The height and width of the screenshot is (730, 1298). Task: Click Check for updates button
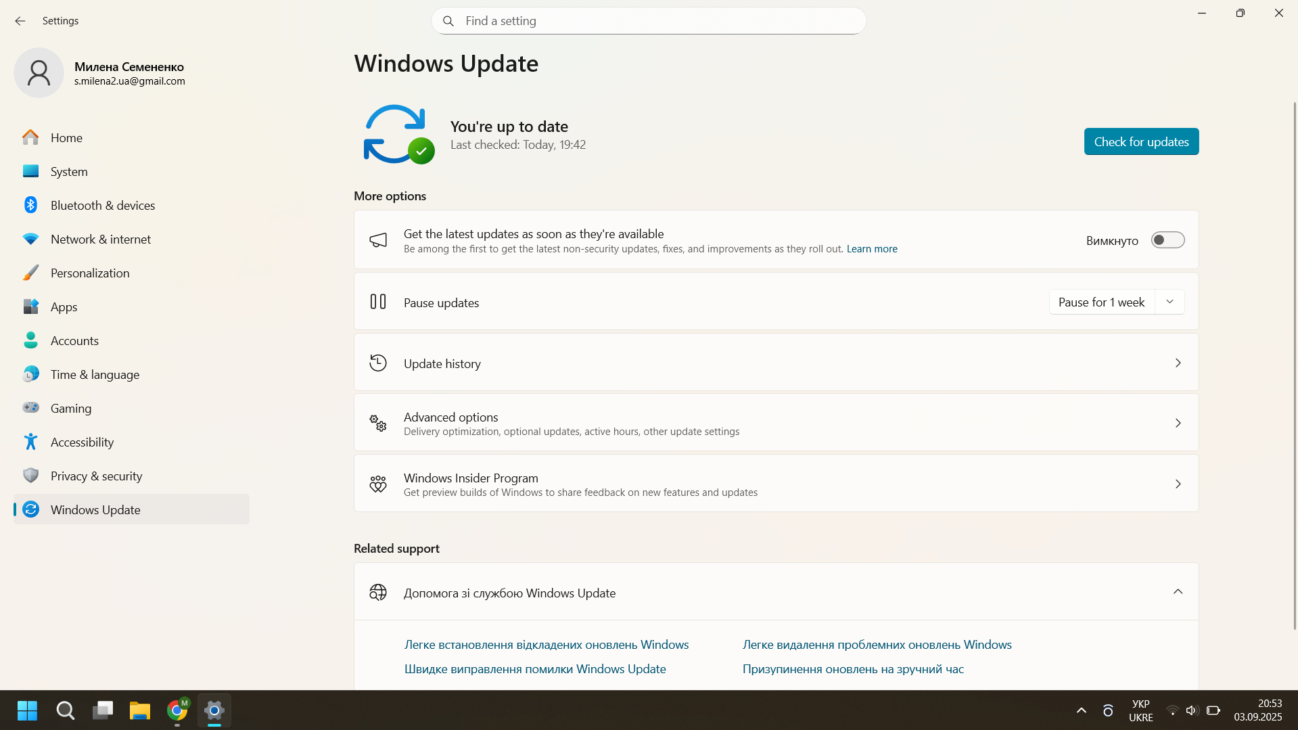1141,141
